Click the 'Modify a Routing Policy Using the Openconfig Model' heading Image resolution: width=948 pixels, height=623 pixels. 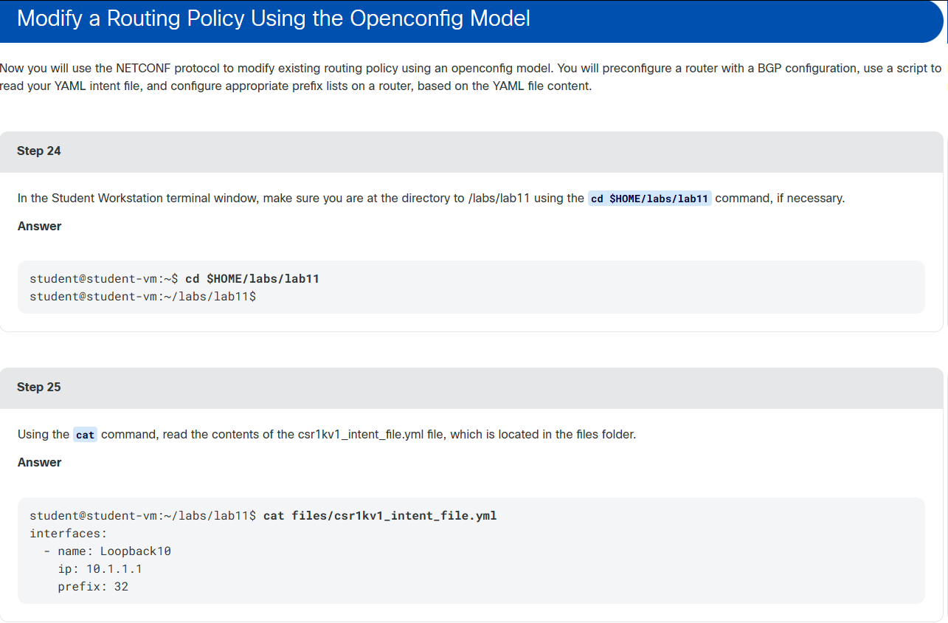tap(274, 18)
